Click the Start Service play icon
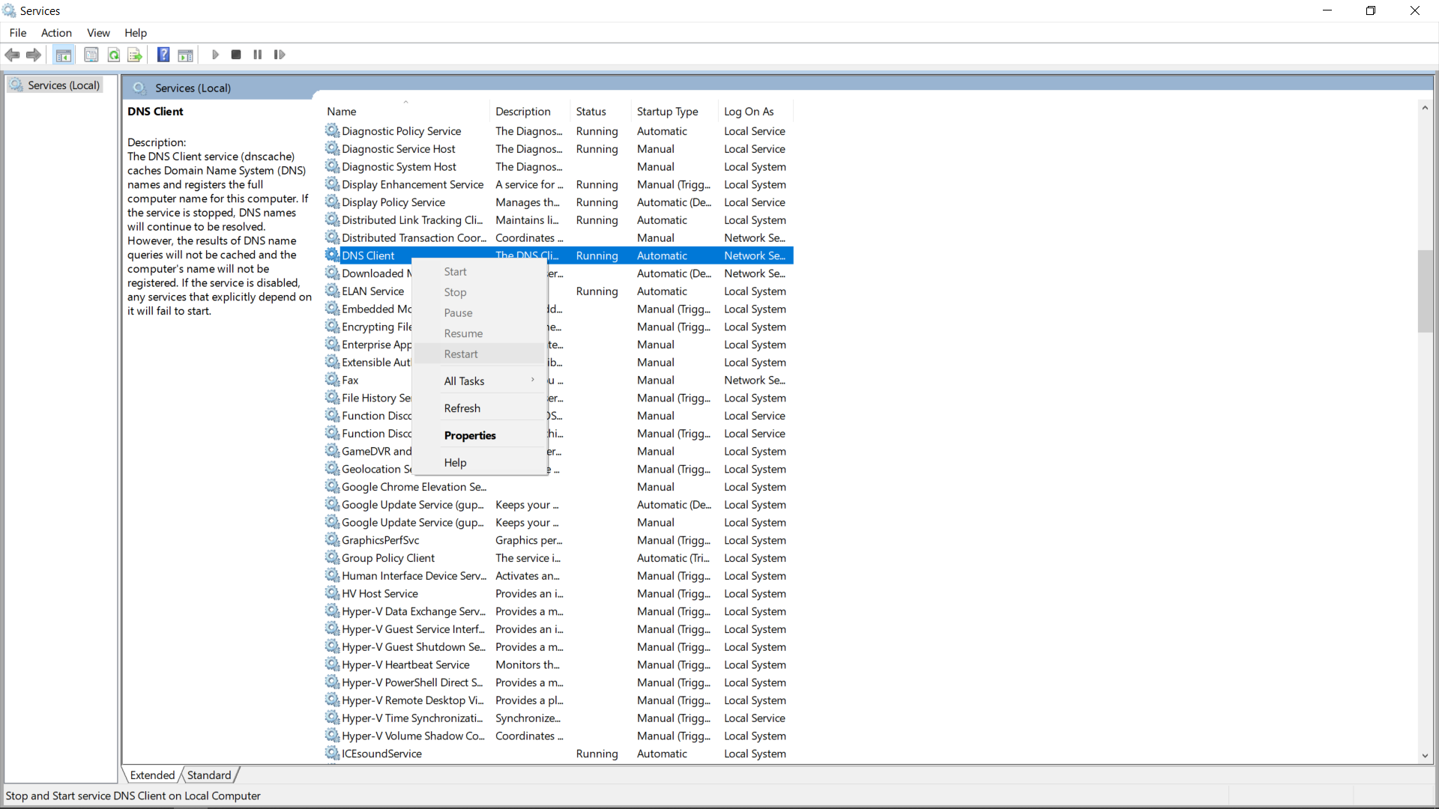1439x809 pixels. click(215, 55)
